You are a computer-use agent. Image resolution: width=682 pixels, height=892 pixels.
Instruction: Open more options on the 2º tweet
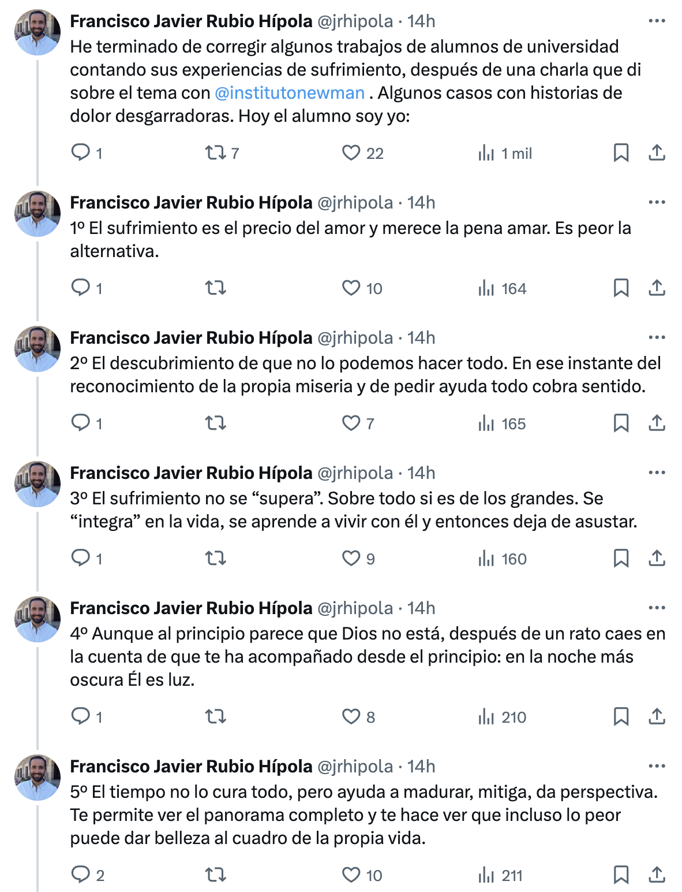pyautogui.click(x=657, y=337)
